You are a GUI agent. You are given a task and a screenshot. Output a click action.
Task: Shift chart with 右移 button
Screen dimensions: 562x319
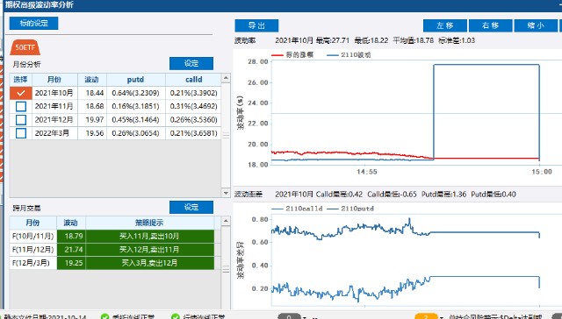(491, 25)
